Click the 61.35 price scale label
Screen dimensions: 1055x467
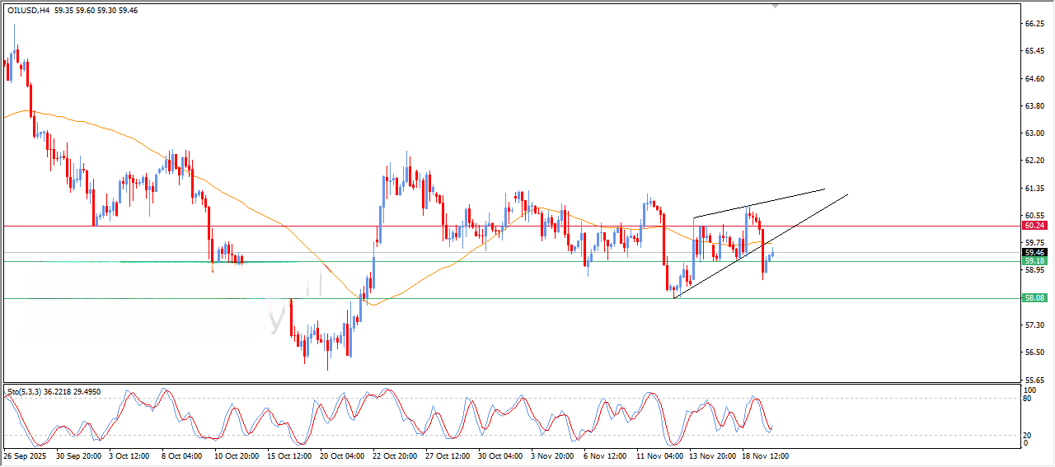tap(1034, 189)
